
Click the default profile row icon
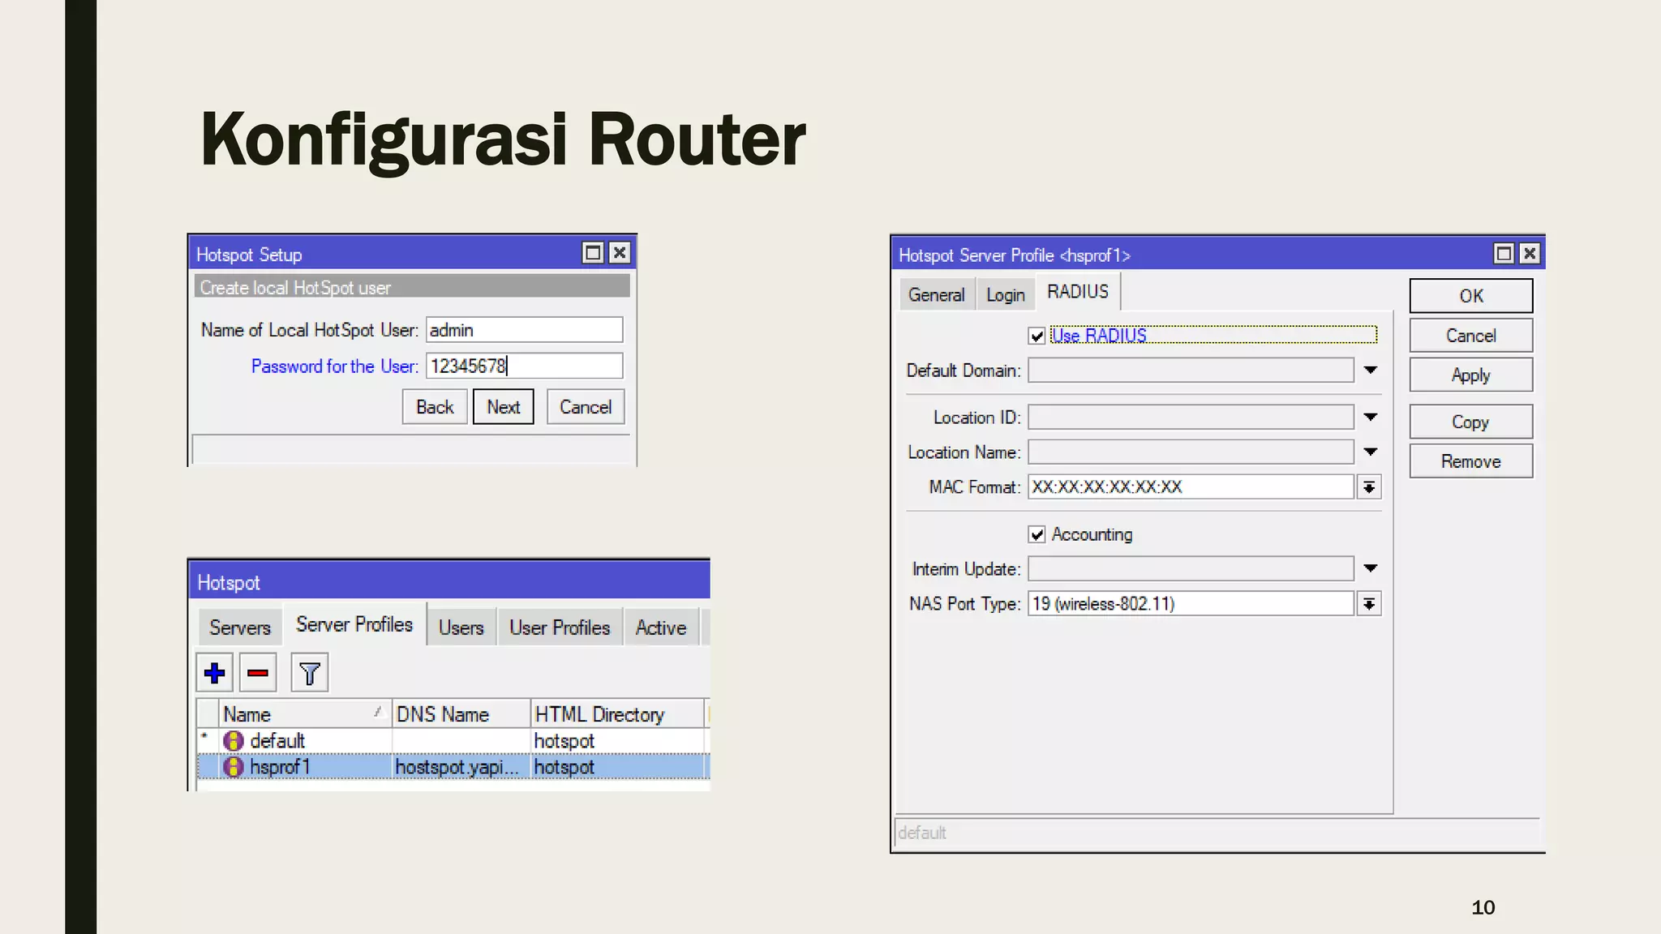tap(234, 741)
